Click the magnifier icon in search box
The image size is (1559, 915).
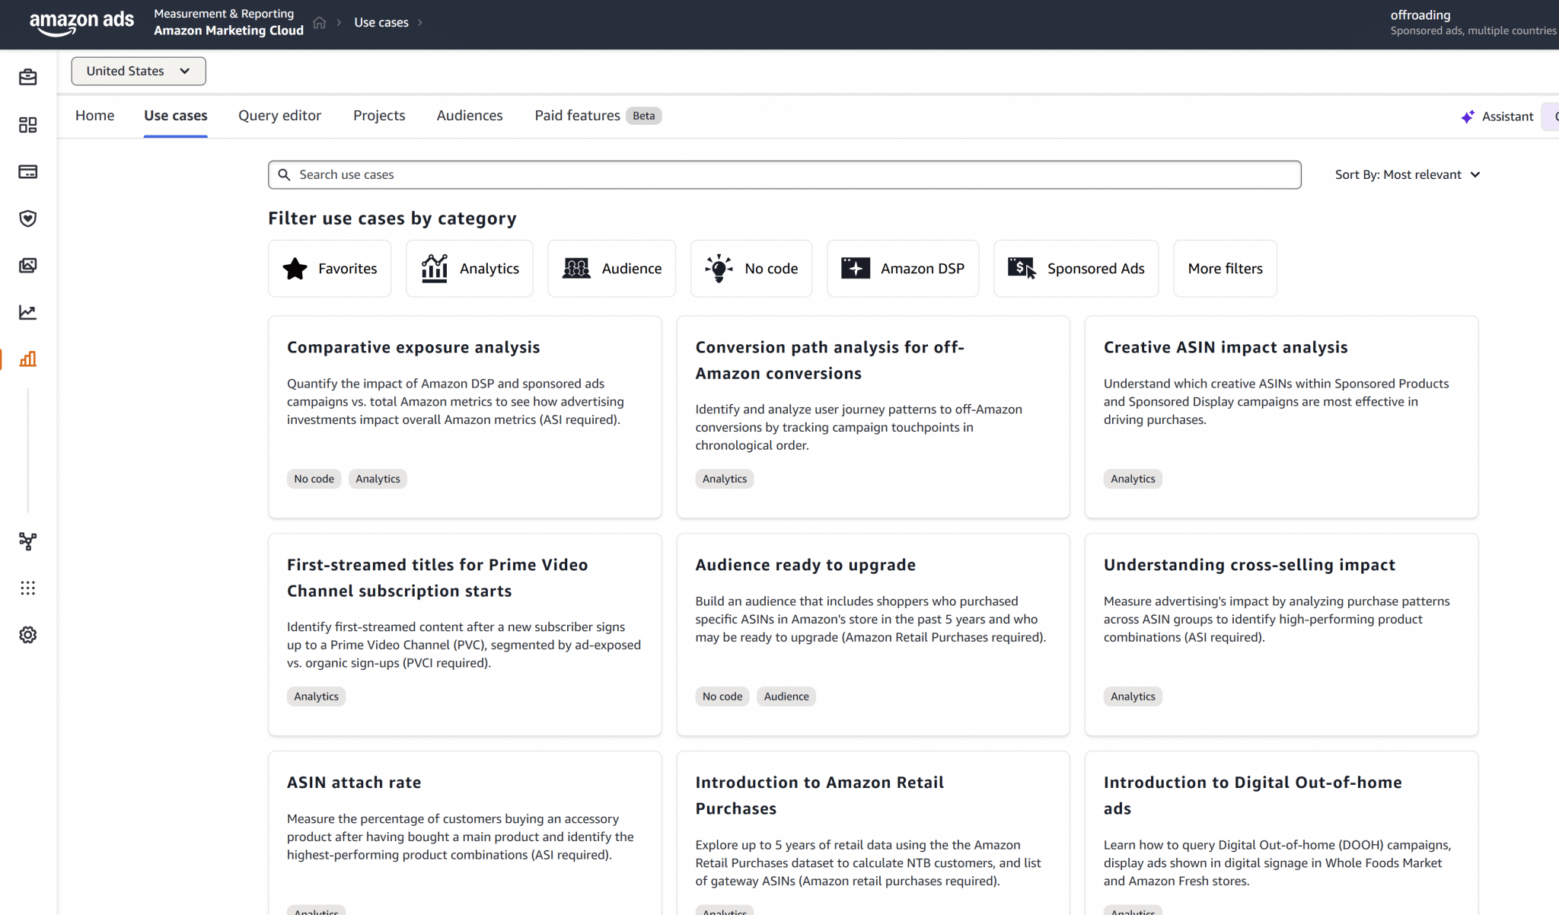coord(284,175)
